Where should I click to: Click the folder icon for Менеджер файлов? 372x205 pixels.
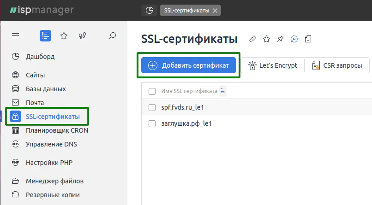(15, 181)
